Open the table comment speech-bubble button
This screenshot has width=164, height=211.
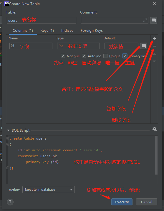[154, 21]
